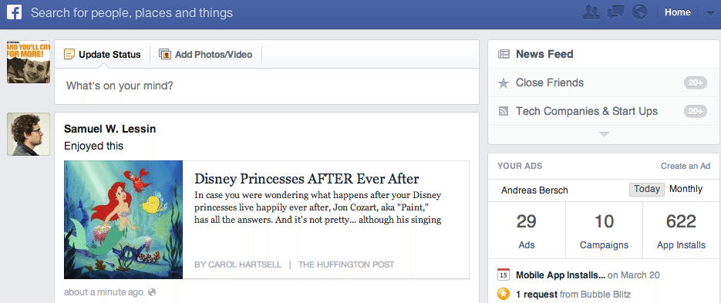This screenshot has height=303, width=721.
Task: Open the Mobile App Installs event link
Action: point(561,275)
